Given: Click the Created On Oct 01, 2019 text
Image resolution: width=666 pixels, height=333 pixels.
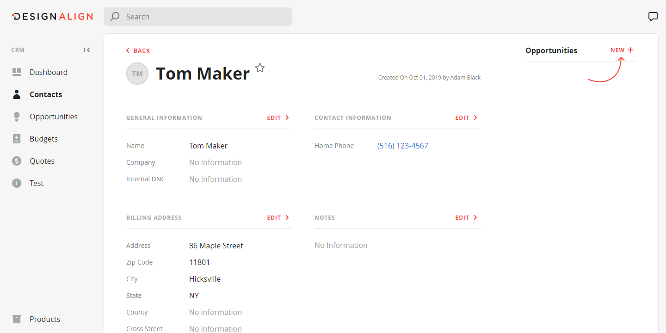Looking at the screenshot, I should 429,78.
